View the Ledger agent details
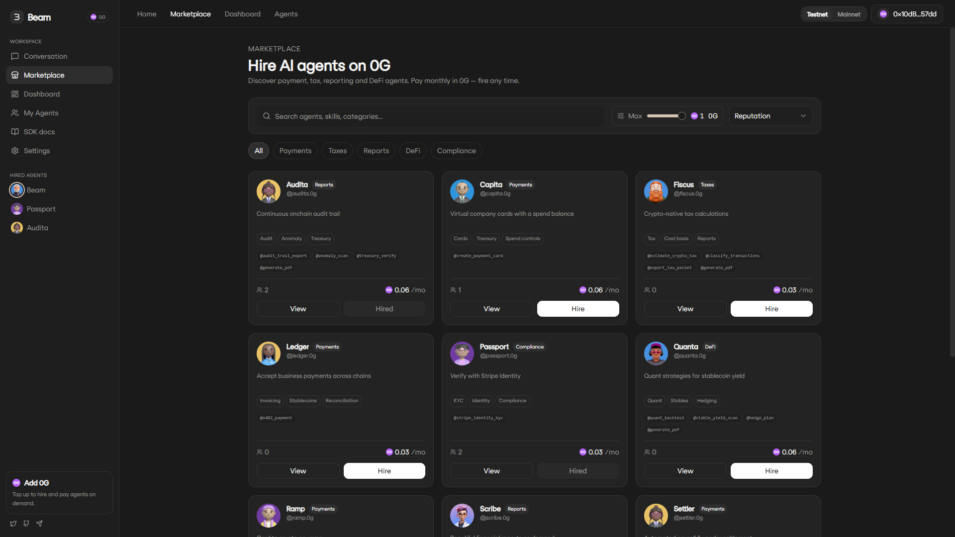The width and height of the screenshot is (955, 537). tap(298, 471)
